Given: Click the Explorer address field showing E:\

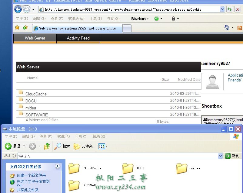Looking at the screenshot, I should [x=118, y=156].
